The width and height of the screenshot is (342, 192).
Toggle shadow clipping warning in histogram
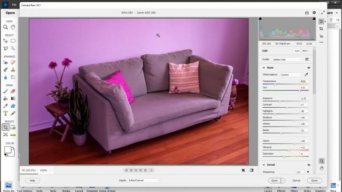(x=260, y=19)
